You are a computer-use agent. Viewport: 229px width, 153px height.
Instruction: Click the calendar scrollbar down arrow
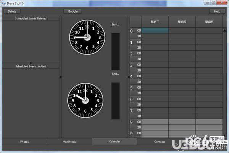(225, 135)
